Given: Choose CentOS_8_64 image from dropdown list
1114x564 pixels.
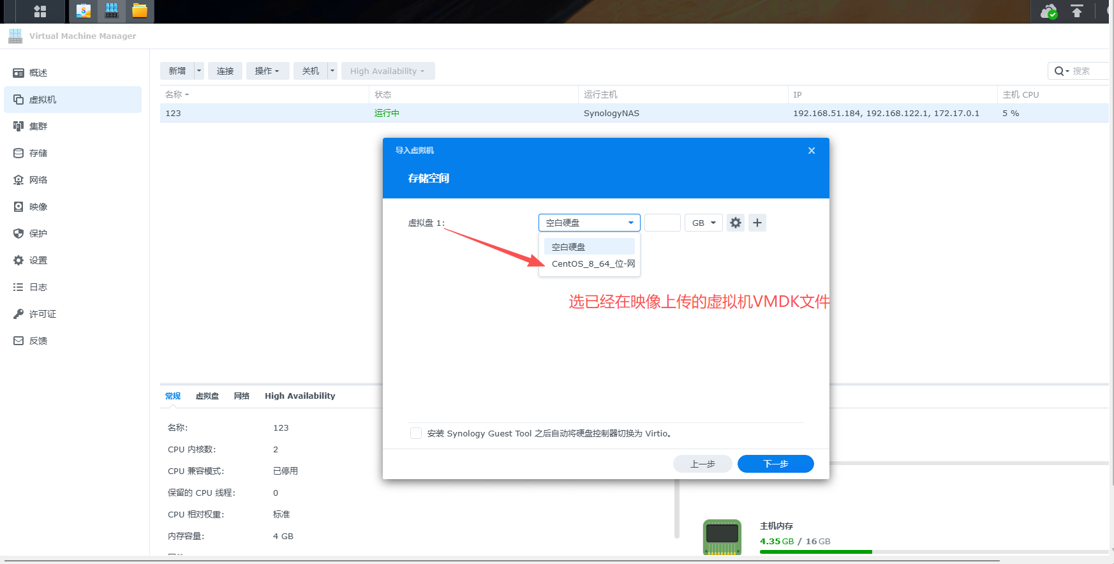Looking at the screenshot, I should coord(590,263).
